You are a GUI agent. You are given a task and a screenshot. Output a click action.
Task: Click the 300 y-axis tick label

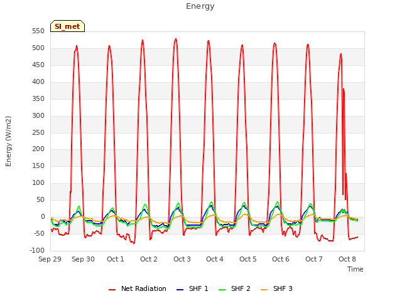38,115
